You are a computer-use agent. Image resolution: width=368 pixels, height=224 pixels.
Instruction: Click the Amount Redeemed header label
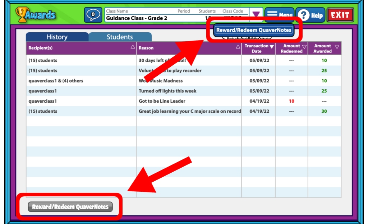point(291,48)
